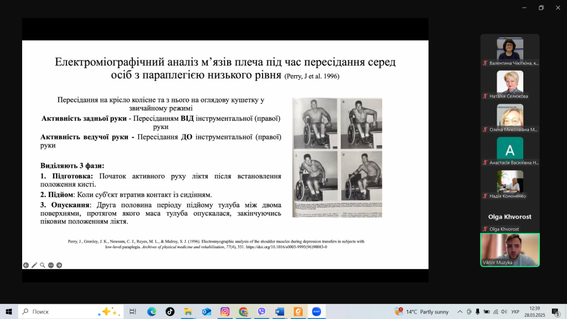
Task: Click muted mic icon beside Надія Кононенко
Action: click(x=485, y=195)
